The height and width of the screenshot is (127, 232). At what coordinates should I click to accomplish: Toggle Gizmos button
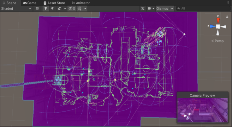point(162,8)
